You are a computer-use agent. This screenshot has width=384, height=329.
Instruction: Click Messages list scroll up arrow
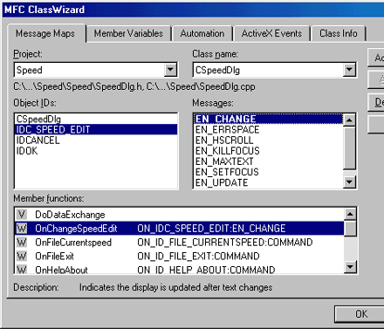coord(349,120)
